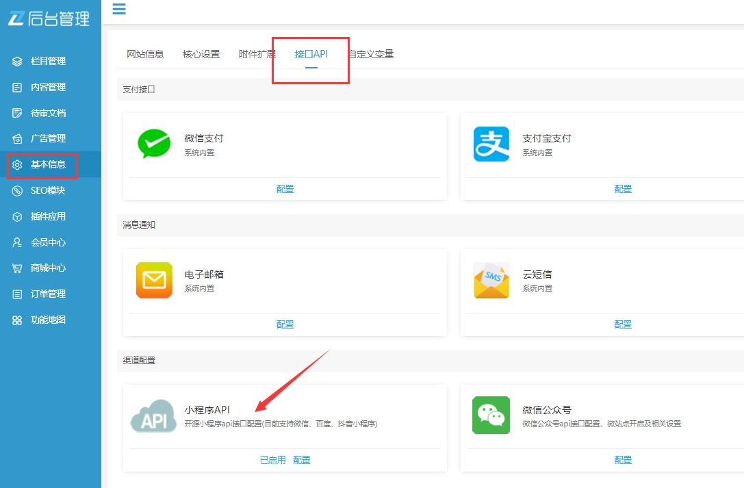Switch to the 附件扩展 tab
The image size is (744, 488).
257,54
